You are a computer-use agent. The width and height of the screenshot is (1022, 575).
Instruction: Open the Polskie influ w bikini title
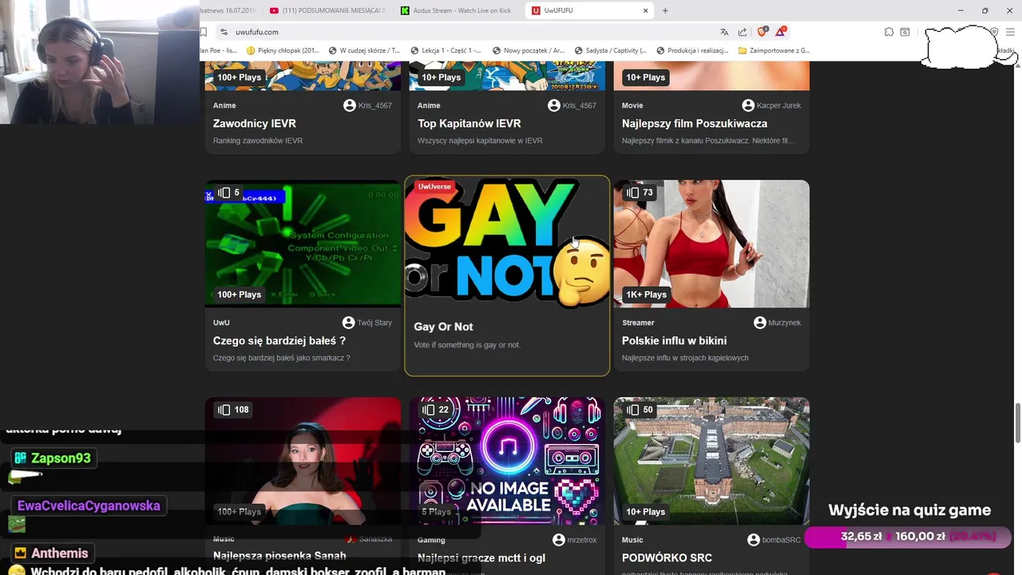point(674,341)
